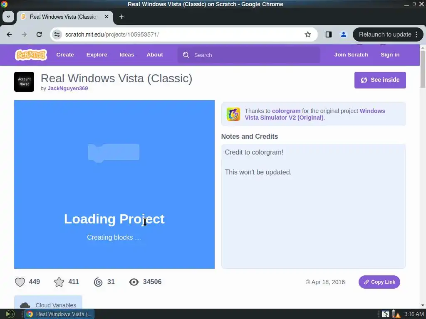Click the network tray icon
The width and height of the screenshot is (426, 319).
386,314
